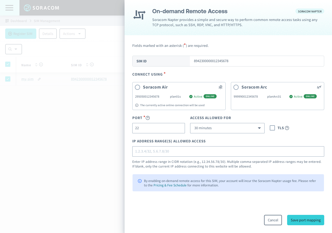This screenshot has height=233, width=332.
Task: Uncheck the my-sim row checkbox
Action: 8,79
